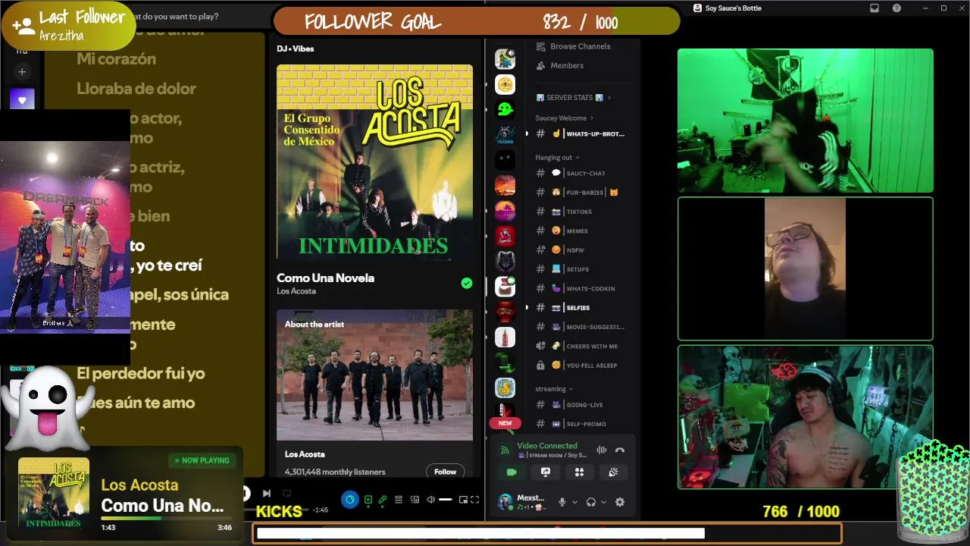970x546 pixels.
Task: Click the Mexst user avatar in Discord
Action: (x=505, y=502)
